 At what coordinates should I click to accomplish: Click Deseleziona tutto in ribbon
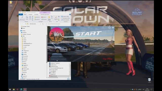click(66, 18)
